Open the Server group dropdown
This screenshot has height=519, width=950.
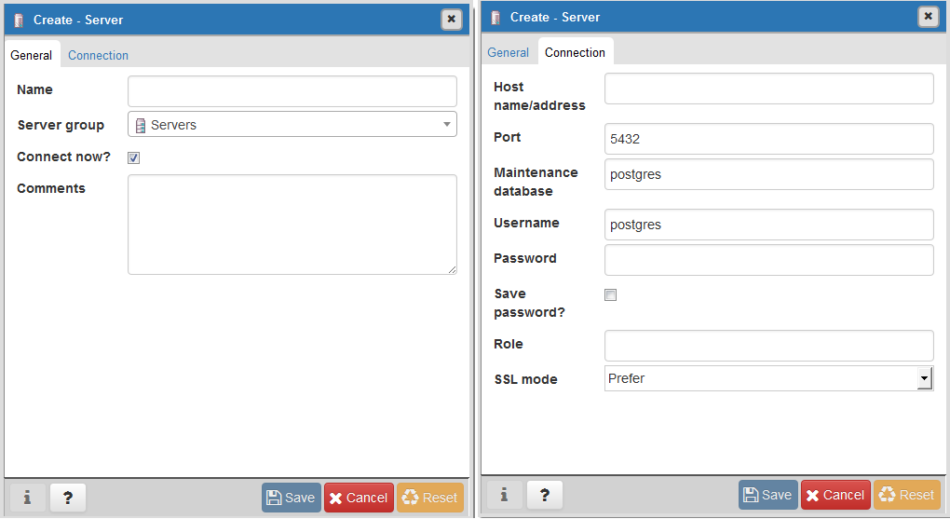click(x=292, y=124)
